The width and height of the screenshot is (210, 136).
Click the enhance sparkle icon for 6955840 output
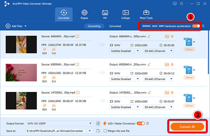click(172, 64)
